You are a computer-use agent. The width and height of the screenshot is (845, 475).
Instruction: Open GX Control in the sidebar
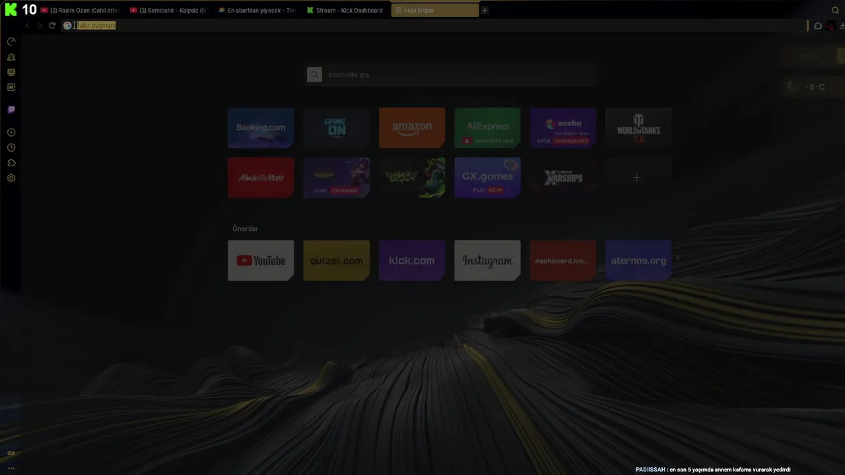11,42
